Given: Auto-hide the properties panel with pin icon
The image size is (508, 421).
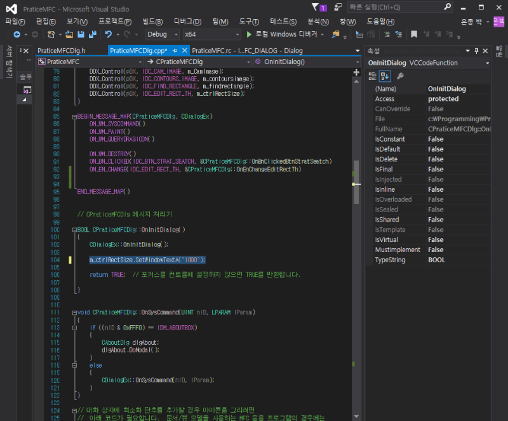Looking at the screenshot, I should (x=476, y=51).
